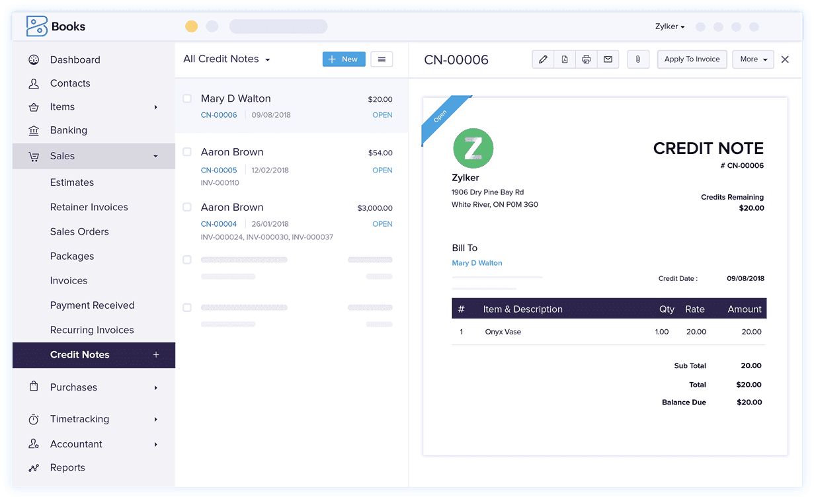
Task: Open the attachments paperclip icon
Action: tap(637, 59)
